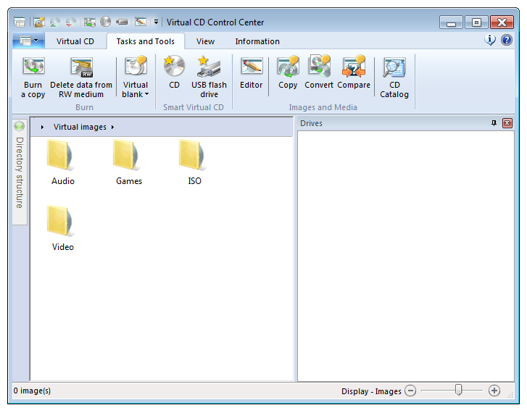
Task: Start the Compare tool
Action: tap(354, 72)
